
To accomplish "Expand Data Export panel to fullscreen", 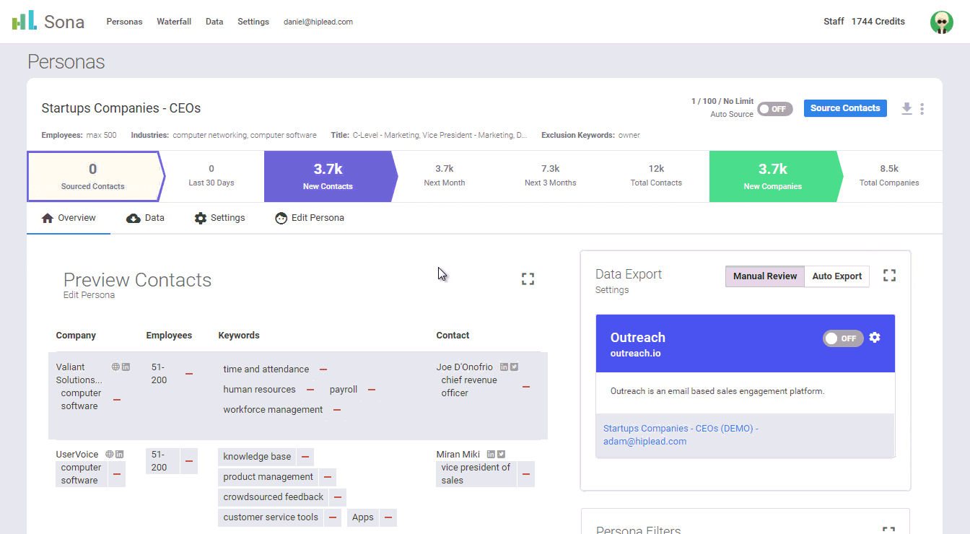I will (x=889, y=276).
